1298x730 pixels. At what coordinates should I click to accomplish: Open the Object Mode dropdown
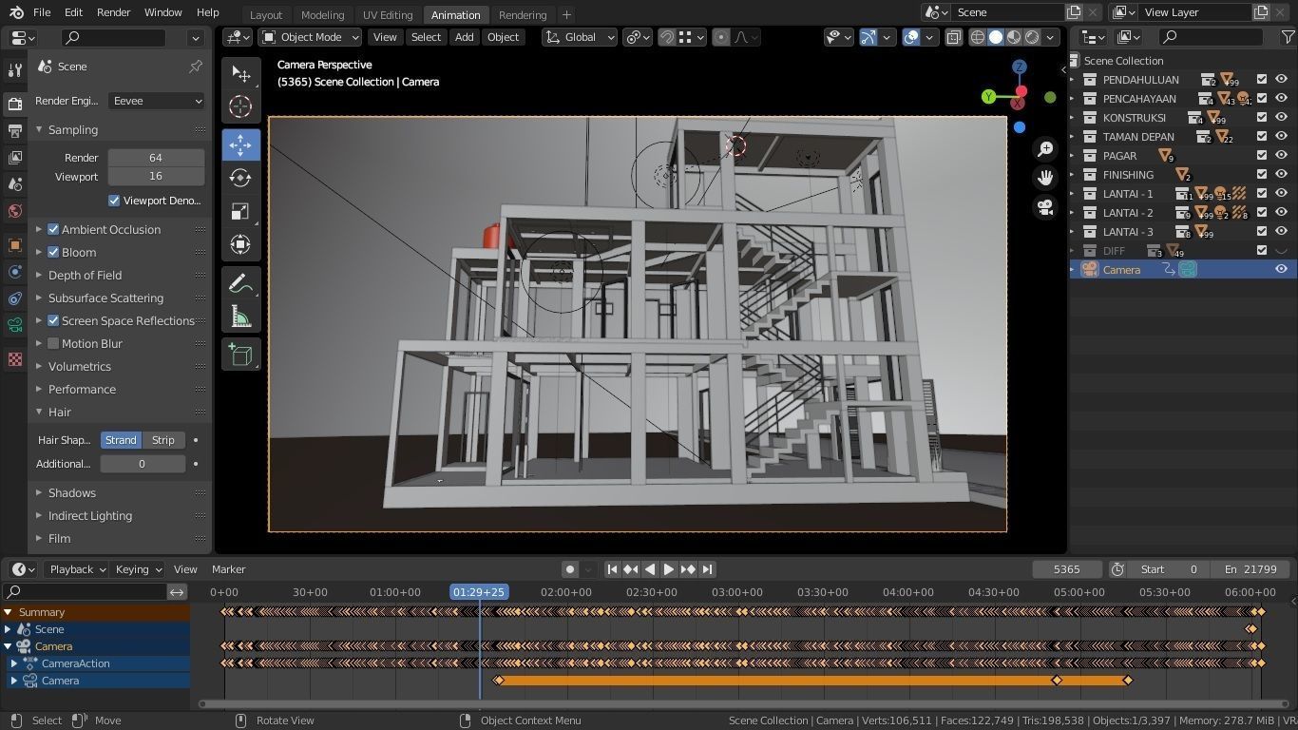[x=311, y=37]
